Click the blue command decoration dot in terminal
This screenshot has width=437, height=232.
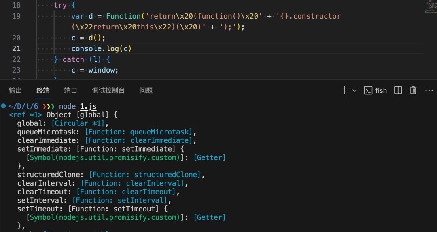[3, 106]
